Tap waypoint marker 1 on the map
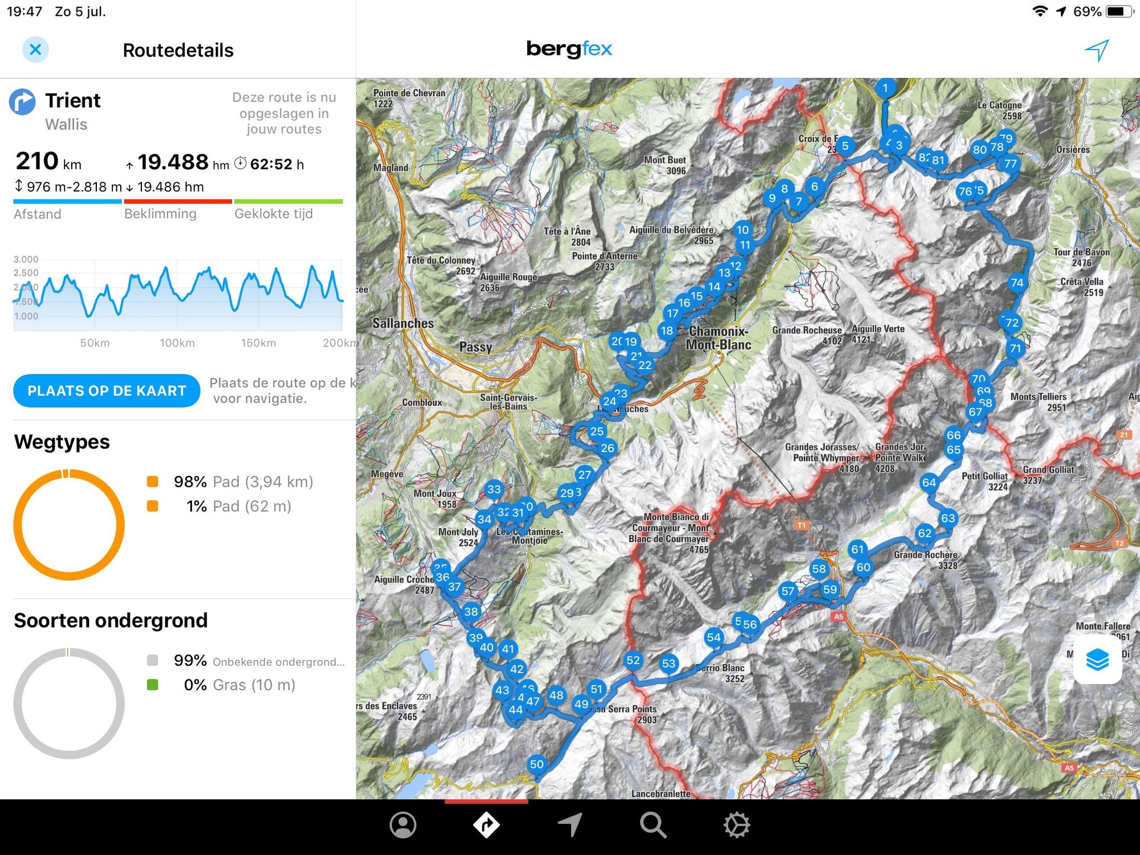1140x855 pixels. tap(885, 88)
